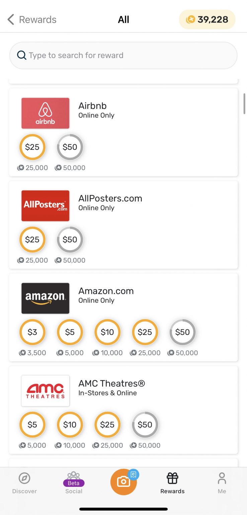Screen dimensions: 247x515
Task: Open the AMC Theatres logo
Action: pos(46,391)
